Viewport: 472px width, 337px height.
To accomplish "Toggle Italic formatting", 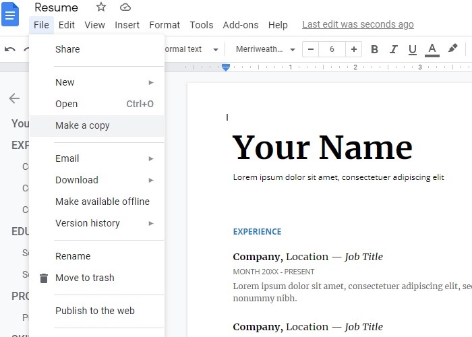I will [393, 49].
